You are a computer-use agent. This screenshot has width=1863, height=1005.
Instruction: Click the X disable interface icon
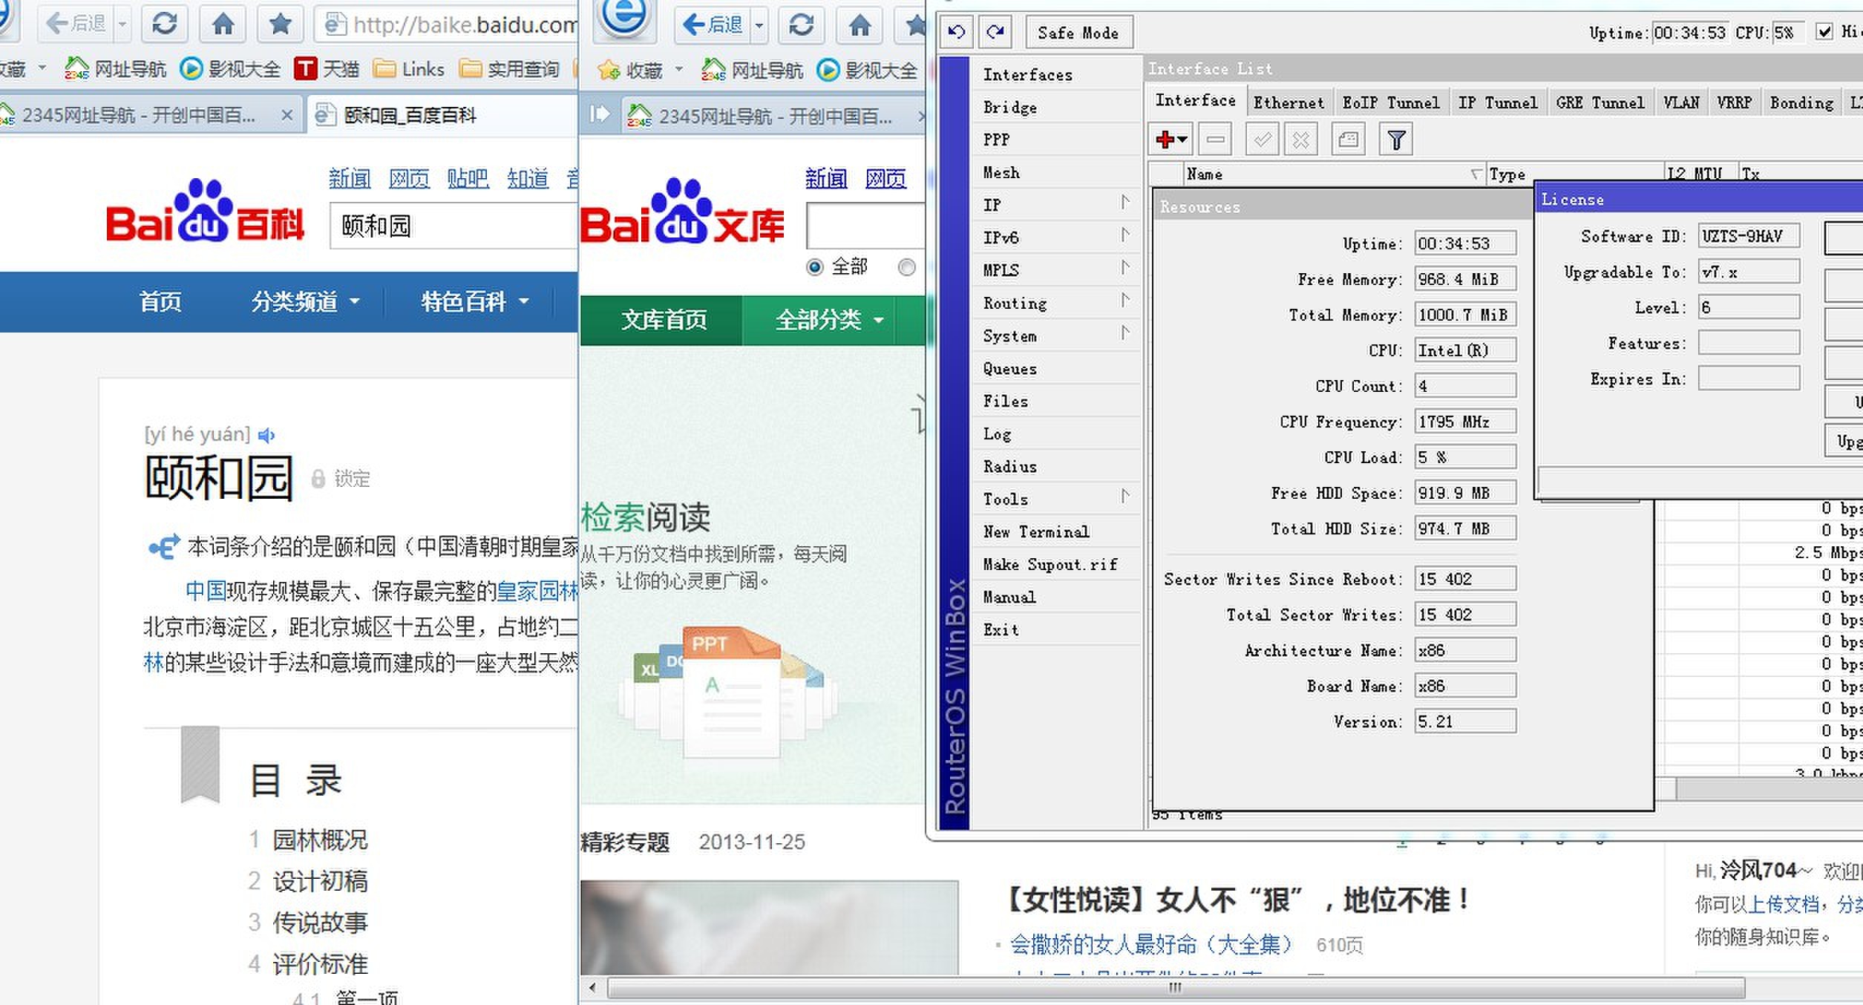[1300, 139]
